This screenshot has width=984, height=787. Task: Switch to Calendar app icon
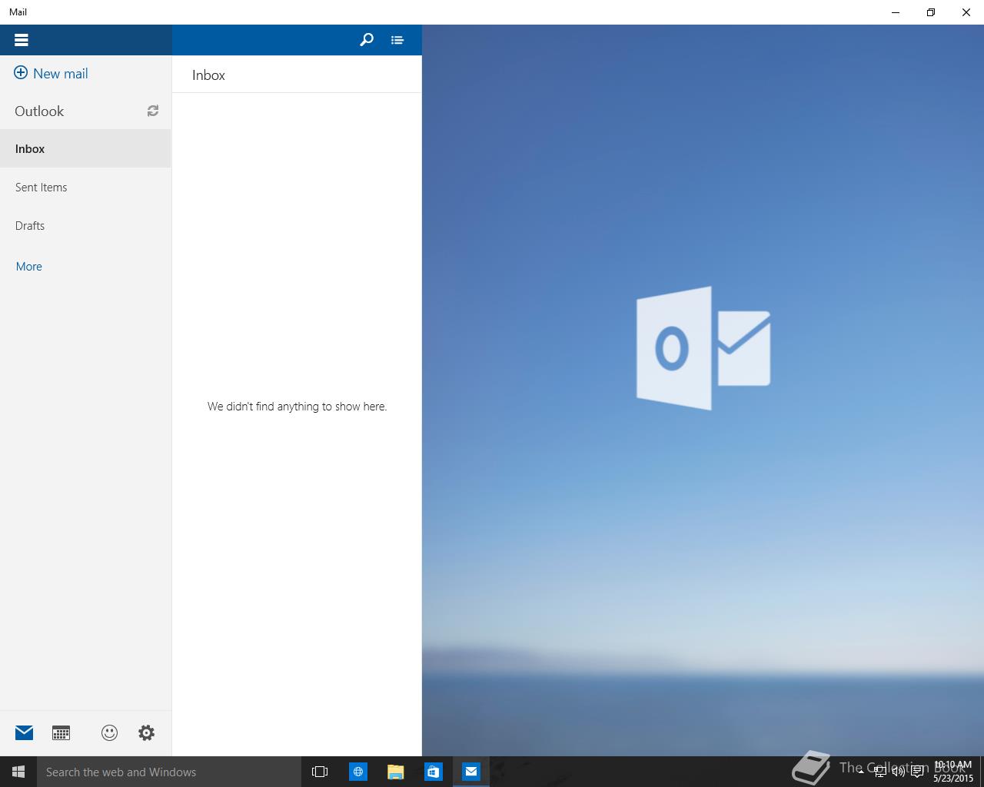(61, 732)
